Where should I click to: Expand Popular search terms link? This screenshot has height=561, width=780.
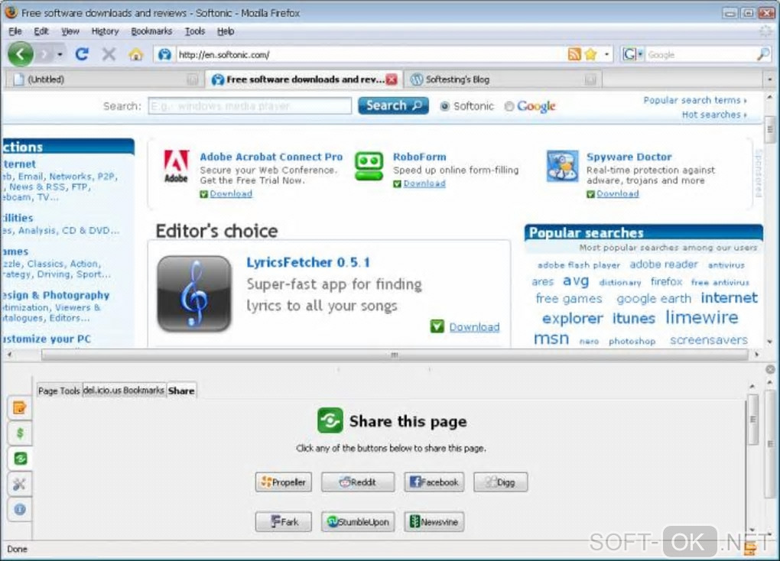(x=695, y=100)
